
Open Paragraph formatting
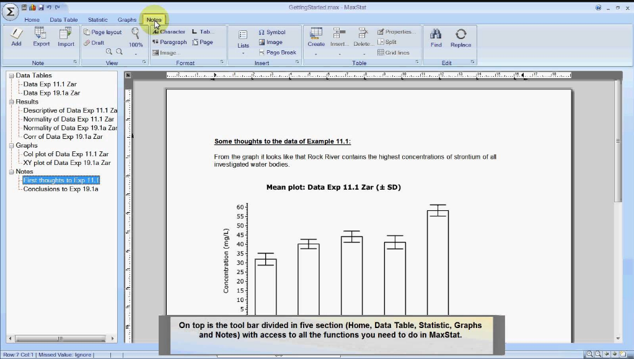pos(169,42)
